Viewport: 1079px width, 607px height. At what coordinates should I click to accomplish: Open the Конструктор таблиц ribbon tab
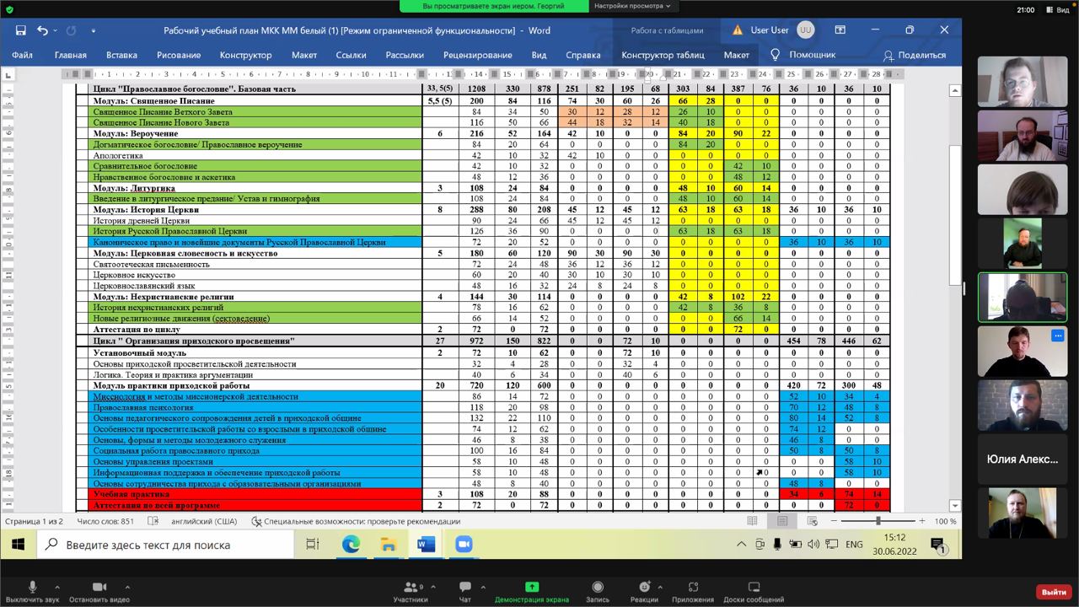click(x=663, y=55)
